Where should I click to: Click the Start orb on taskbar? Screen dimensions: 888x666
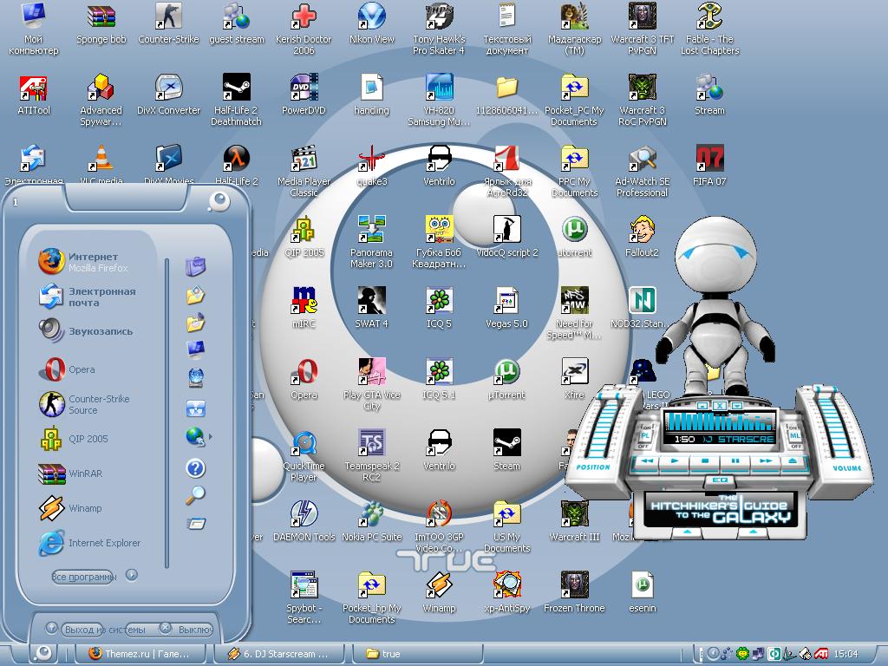point(43,653)
